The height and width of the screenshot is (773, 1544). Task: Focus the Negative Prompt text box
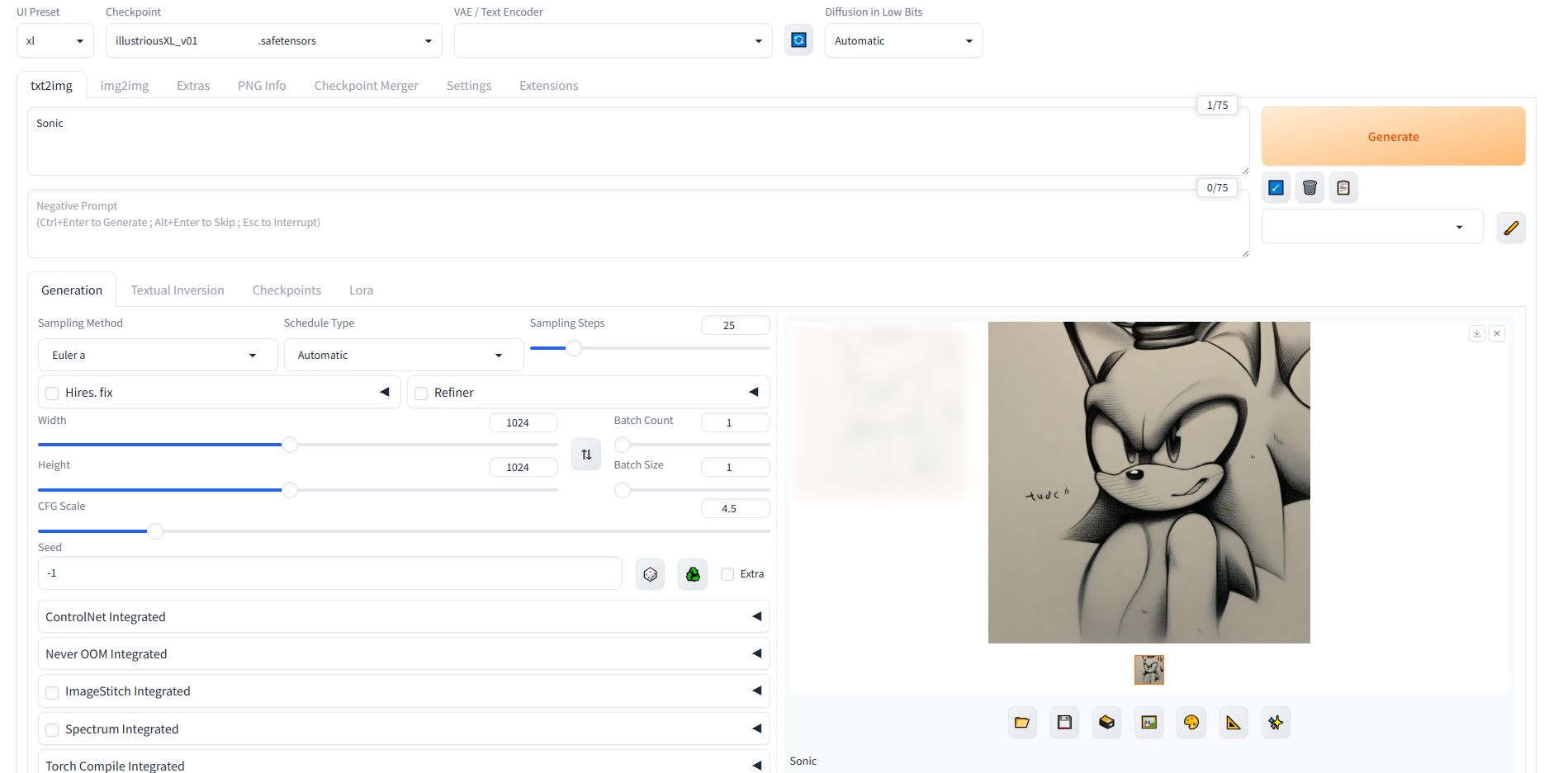638,224
